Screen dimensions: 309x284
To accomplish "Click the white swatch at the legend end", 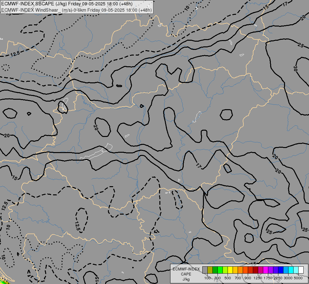I will click(x=301, y=270).
